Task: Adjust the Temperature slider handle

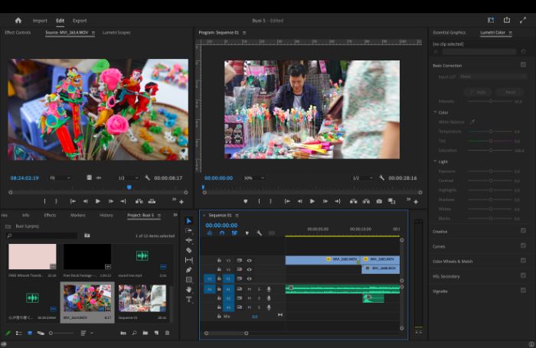Action: tap(491, 132)
